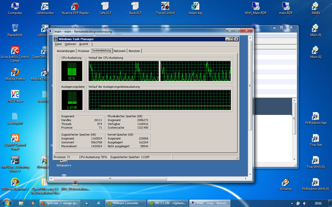Open Notepad++ shortcut in remote desktop
Screen dimensions: 332x207
64,164
